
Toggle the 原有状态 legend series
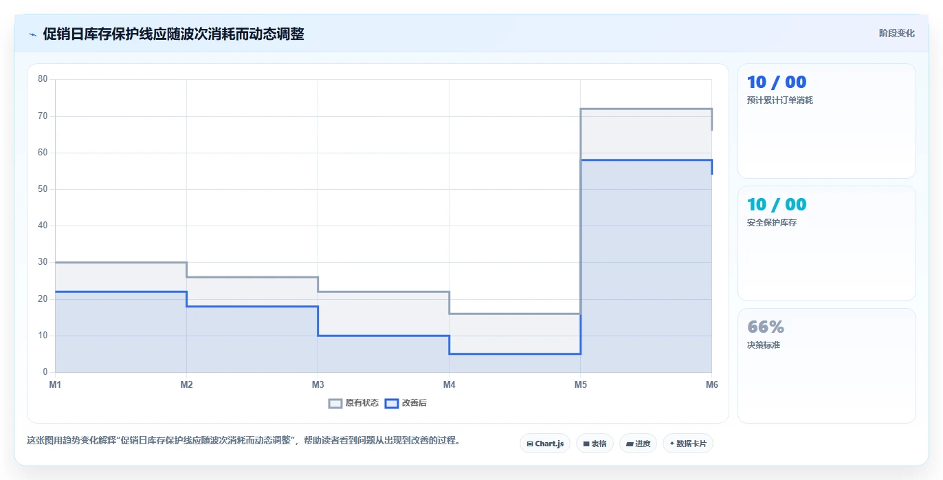point(353,403)
